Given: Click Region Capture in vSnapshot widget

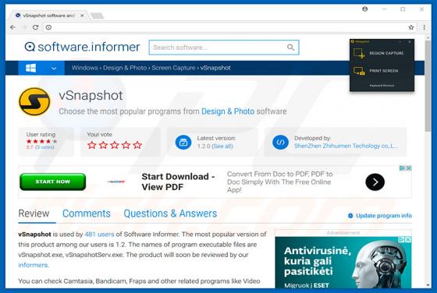Looking at the screenshot, I should pyautogui.click(x=378, y=53).
